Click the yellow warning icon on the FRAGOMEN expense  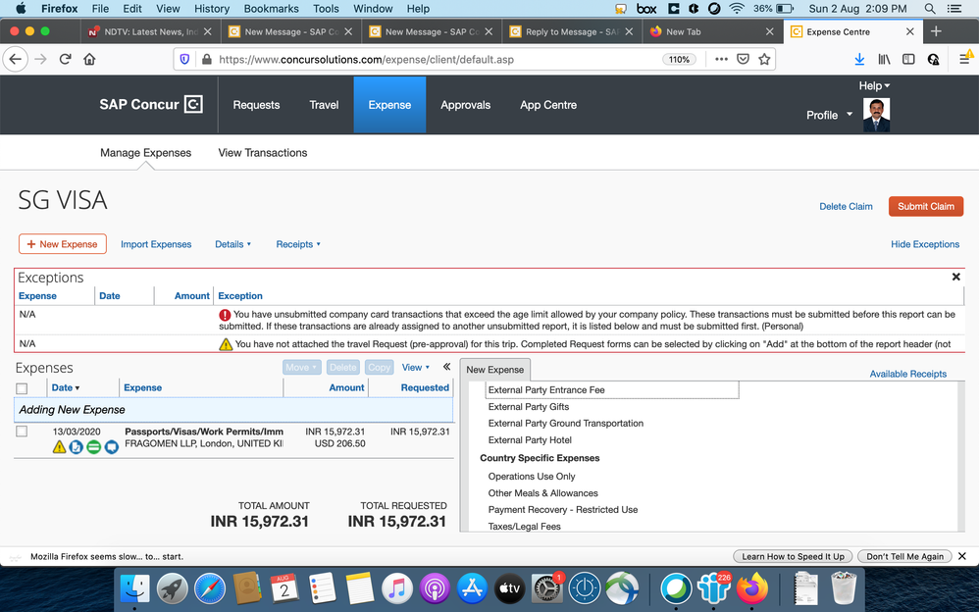[x=59, y=447]
